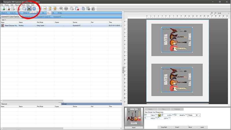
Task: Click the Copies... button
Action: click(x=151, y=109)
